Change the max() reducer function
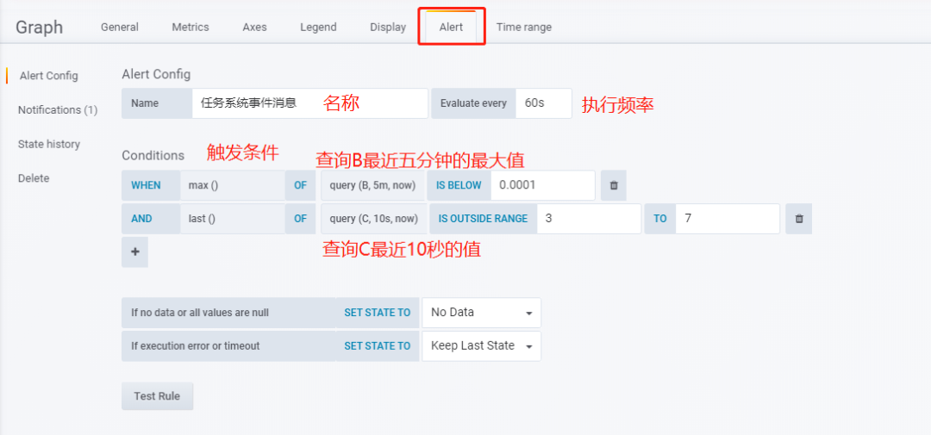 click(233, 185)
